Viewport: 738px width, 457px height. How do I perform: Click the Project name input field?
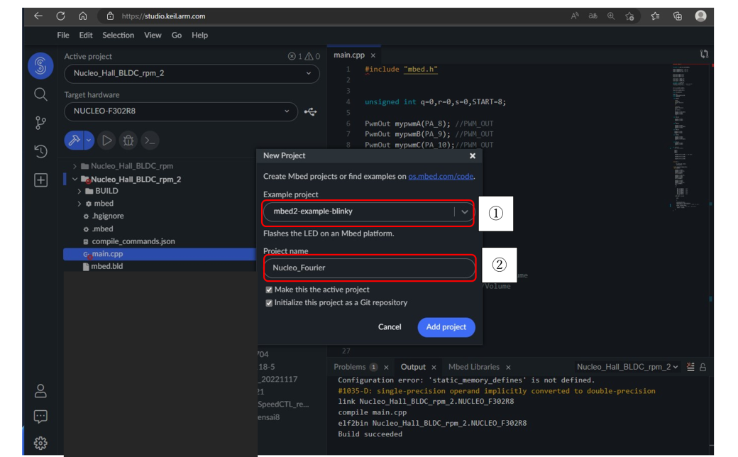[x=368, y=268]
